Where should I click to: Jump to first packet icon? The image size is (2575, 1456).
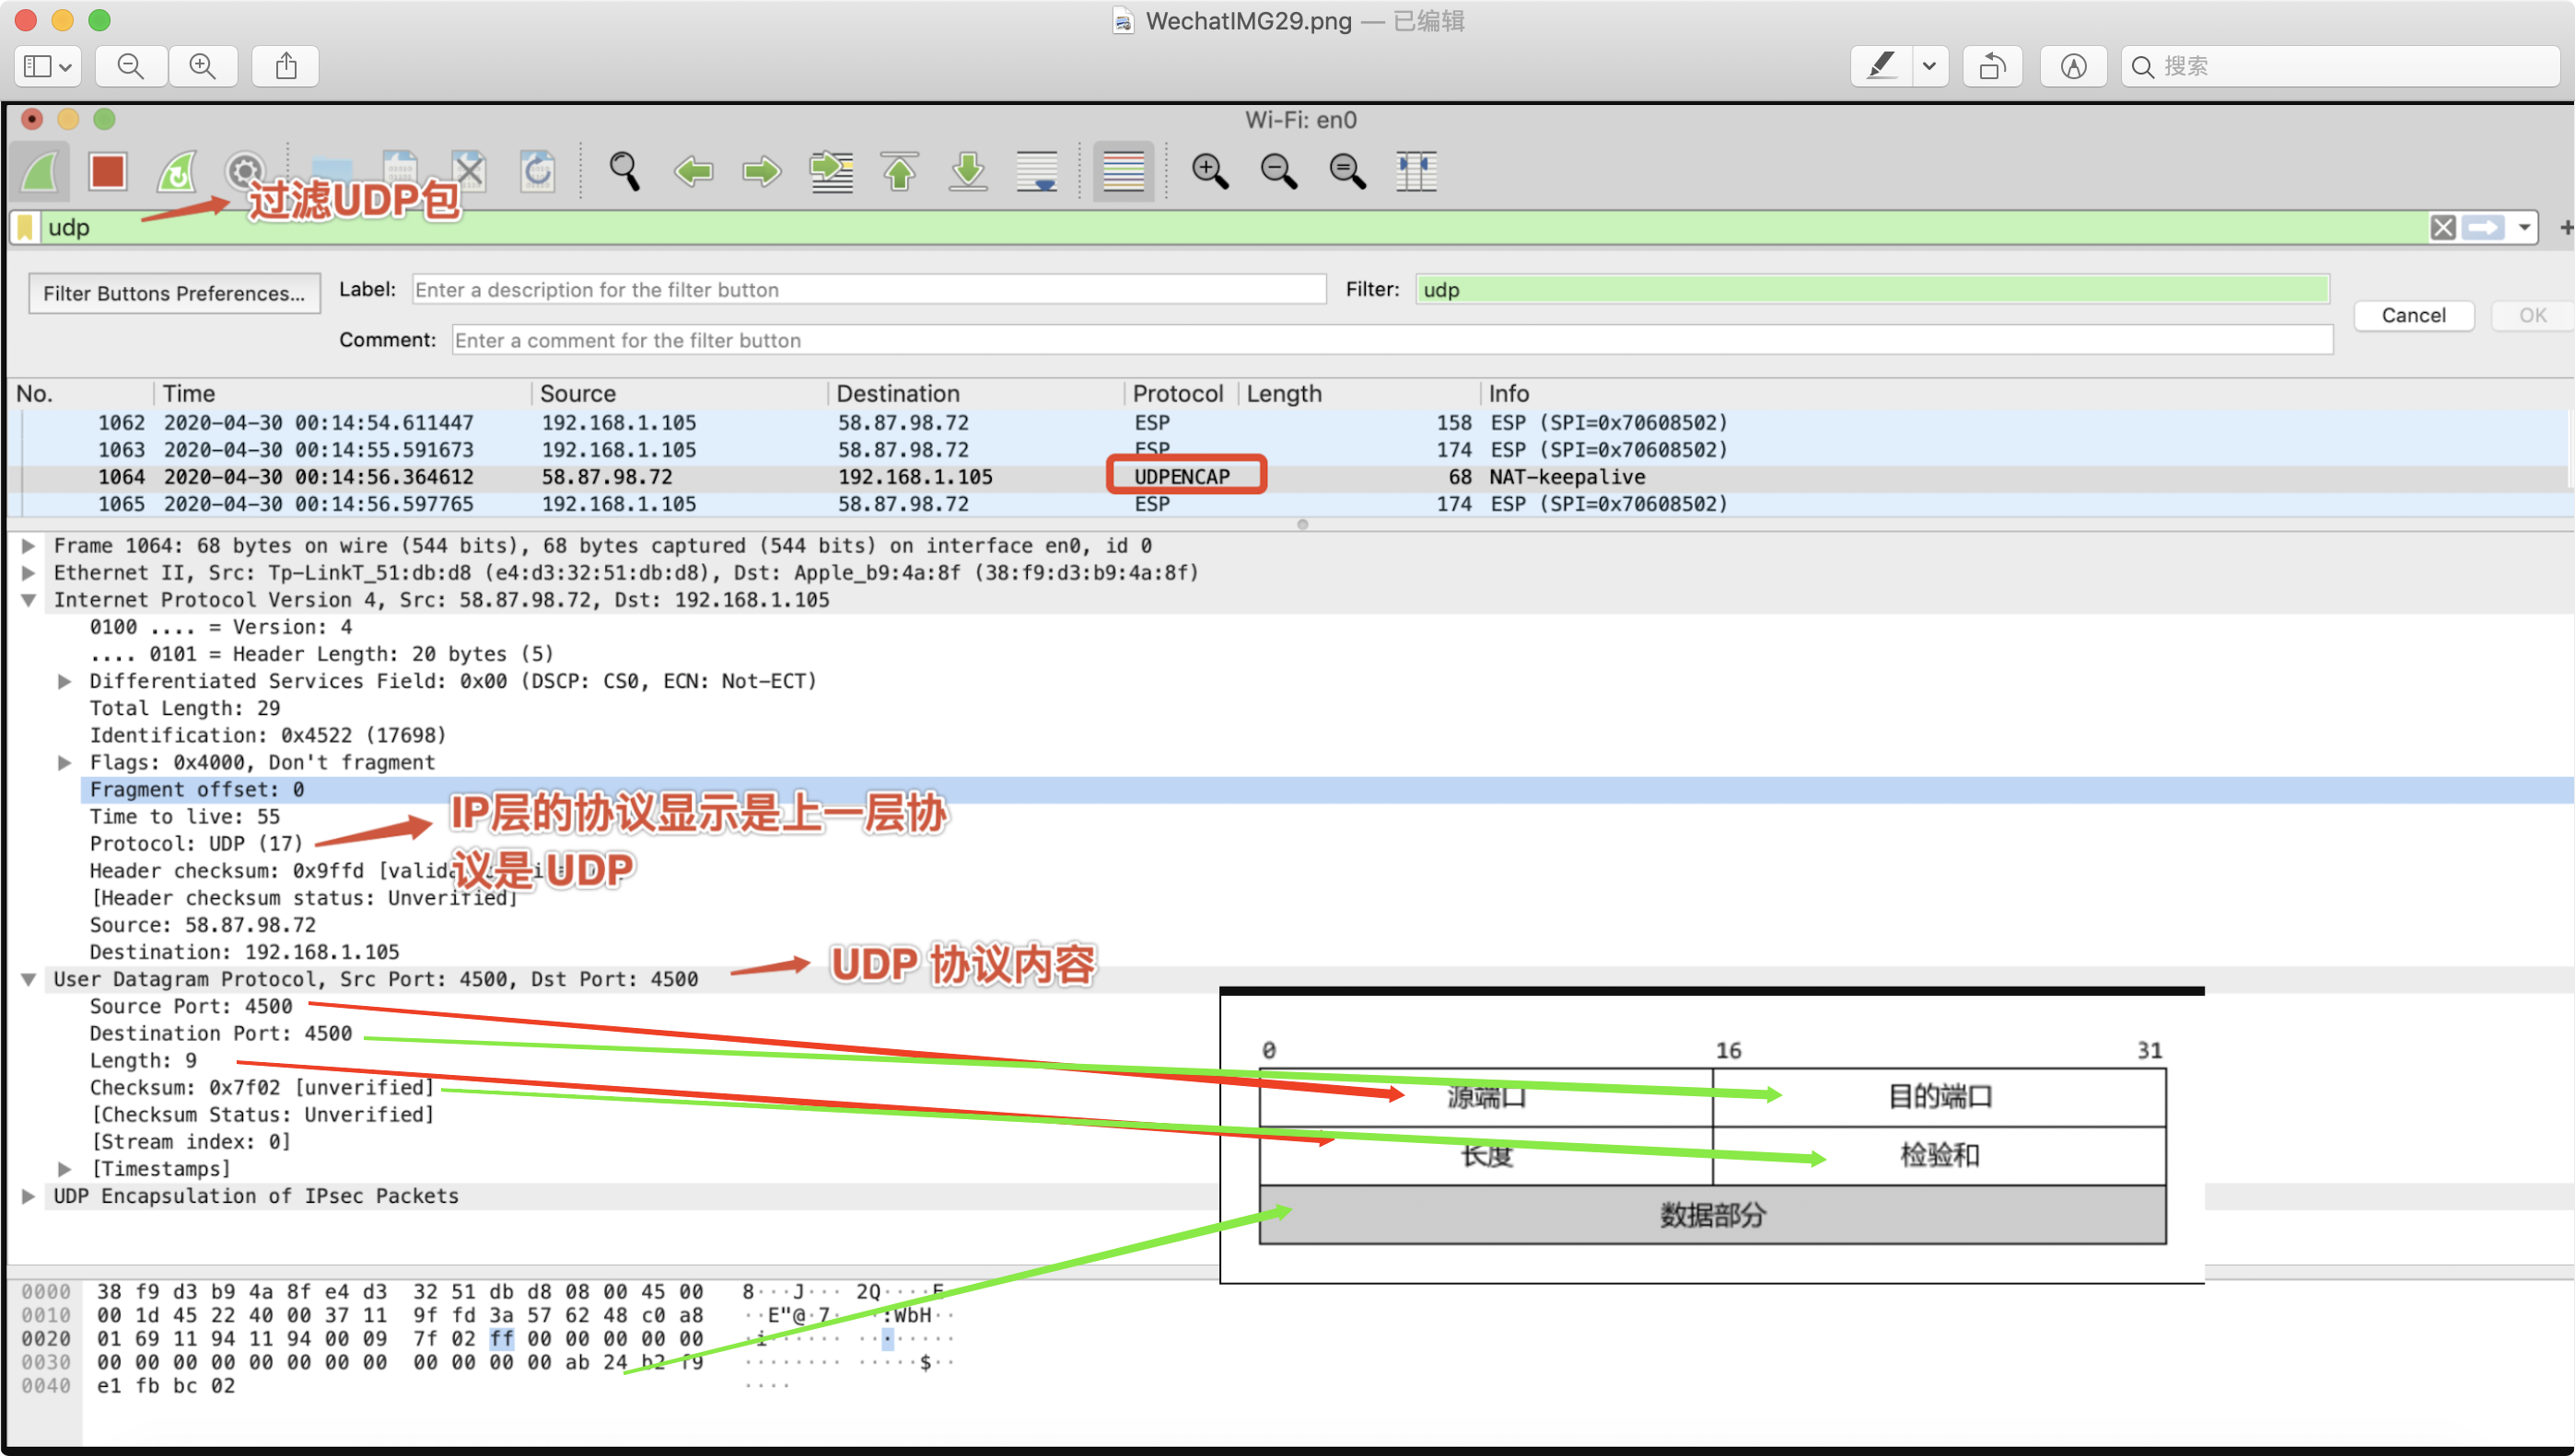900,171
